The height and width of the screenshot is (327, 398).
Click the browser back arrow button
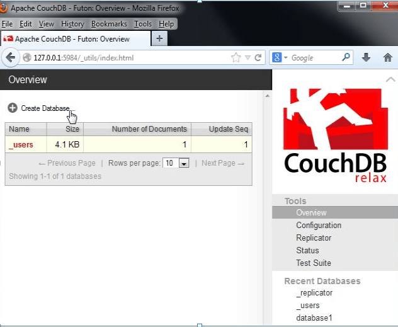[11, 57]
